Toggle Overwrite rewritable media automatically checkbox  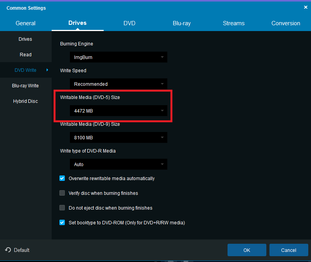(x=62, y=179)
